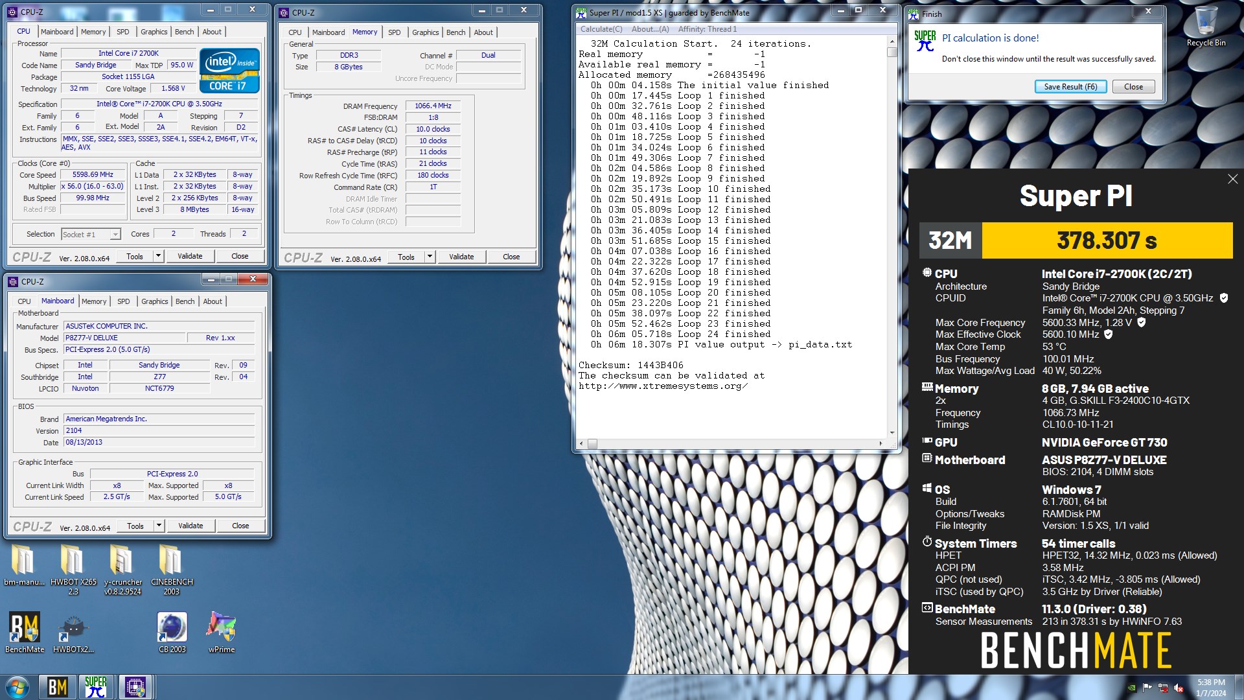
Task: Open the Calculate(C) menu in Super PI
Action: click(601, 29)
